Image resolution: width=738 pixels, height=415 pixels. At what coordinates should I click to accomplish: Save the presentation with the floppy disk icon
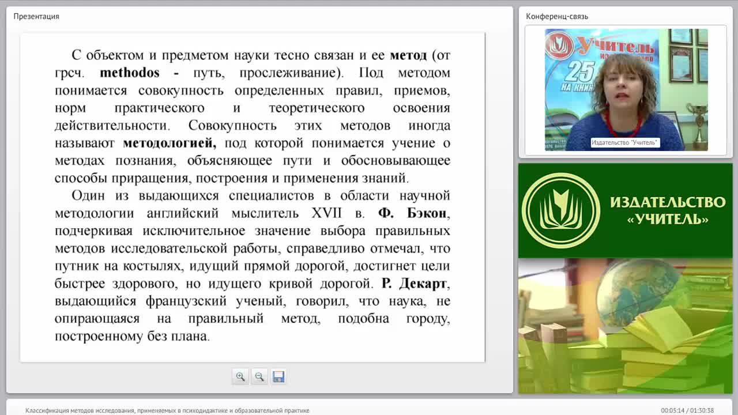pyautogui.click(x=278, y=376)
